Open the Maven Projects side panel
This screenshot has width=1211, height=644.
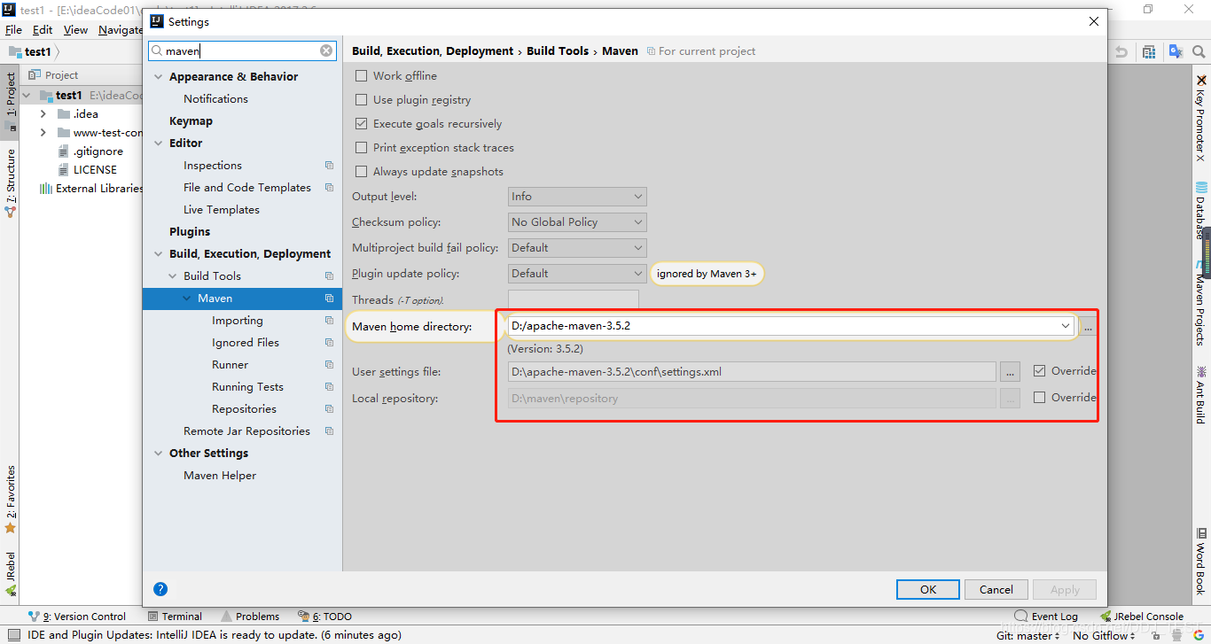click(x=1200, y=303)
